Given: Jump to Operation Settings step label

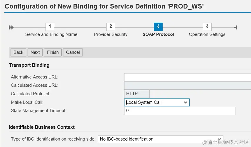Looking at the screenshot, I should (207, 34).
